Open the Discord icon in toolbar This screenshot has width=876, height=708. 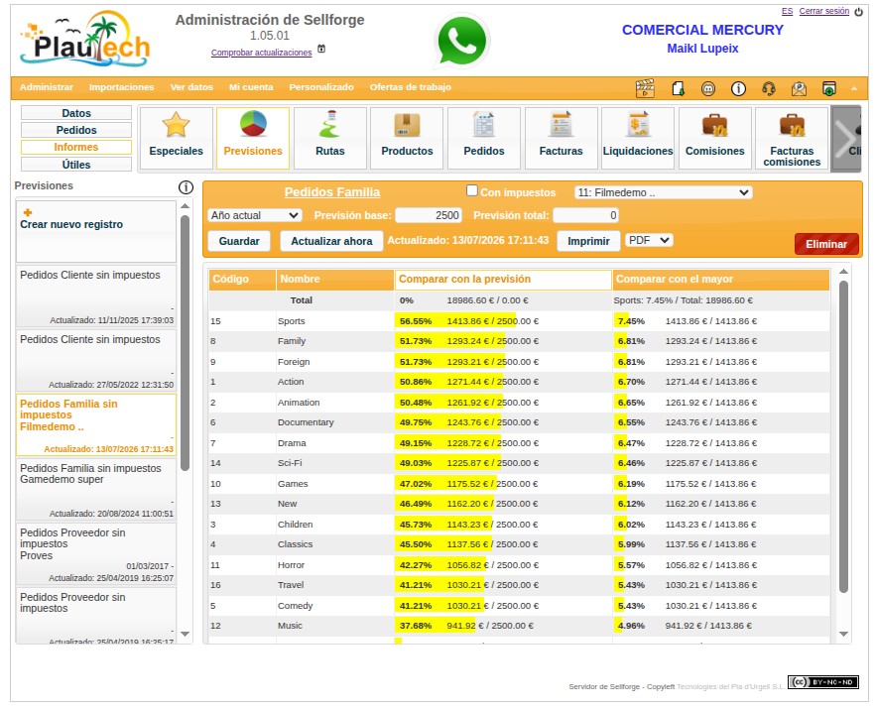point(707,89)
